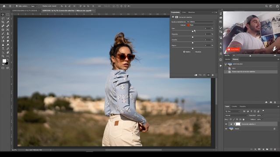Select the Move tool in the toolbar
Image resolution: width=280 pixels, height=157 pixels.
[3, 14]
